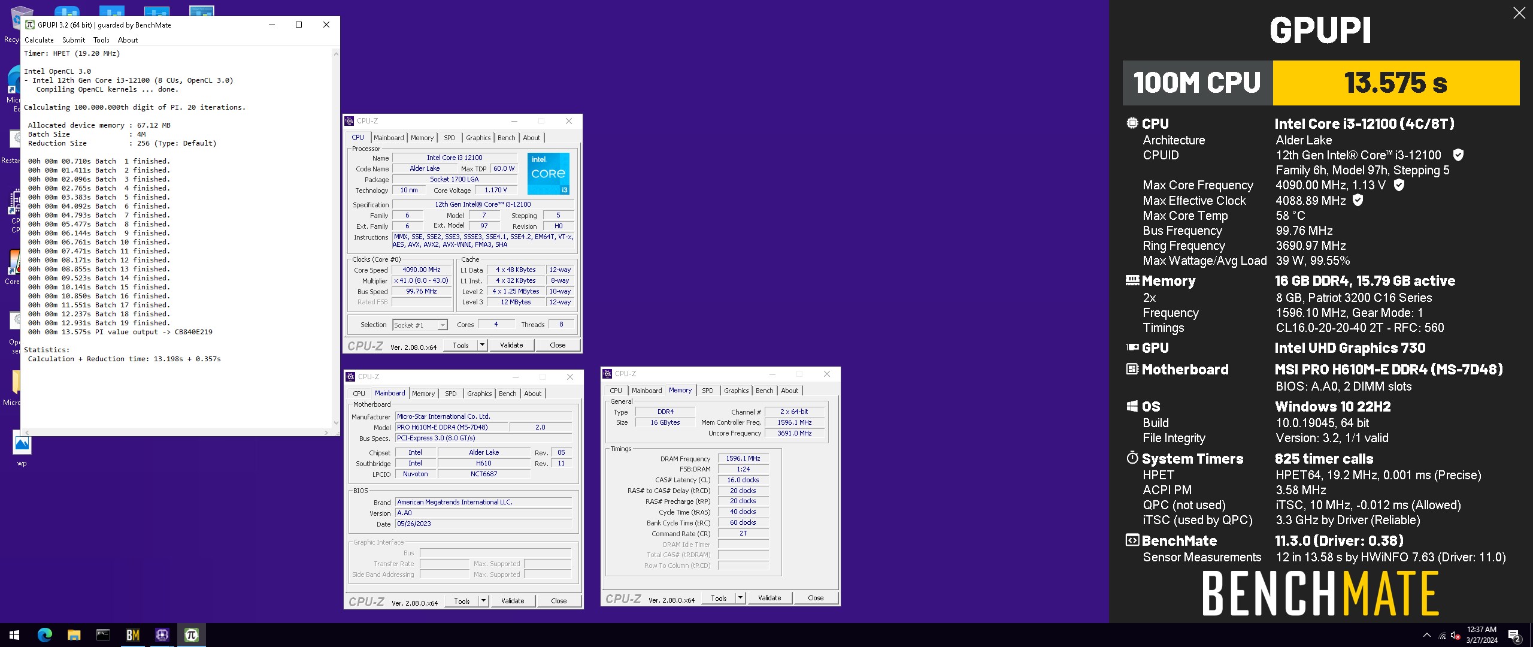Click GPUPI vertical scrollbar down arrow
Image resolution: width=1533 pixels, height=647 pixels.
click(335, 423)
